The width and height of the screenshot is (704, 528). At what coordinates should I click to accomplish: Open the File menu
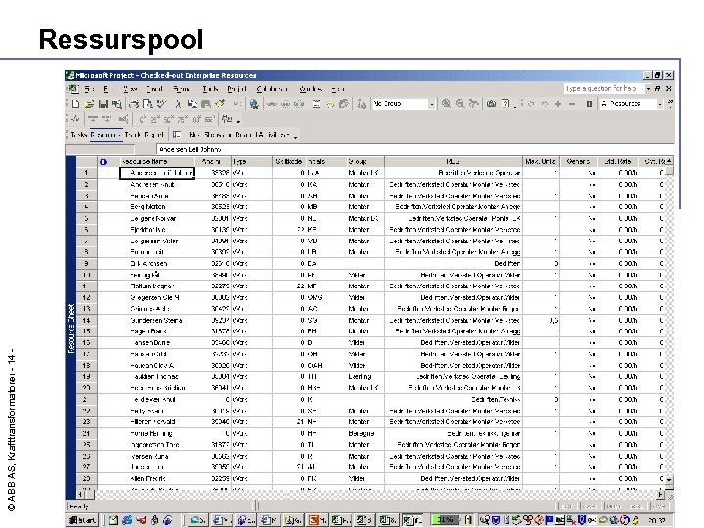(90, 89)
